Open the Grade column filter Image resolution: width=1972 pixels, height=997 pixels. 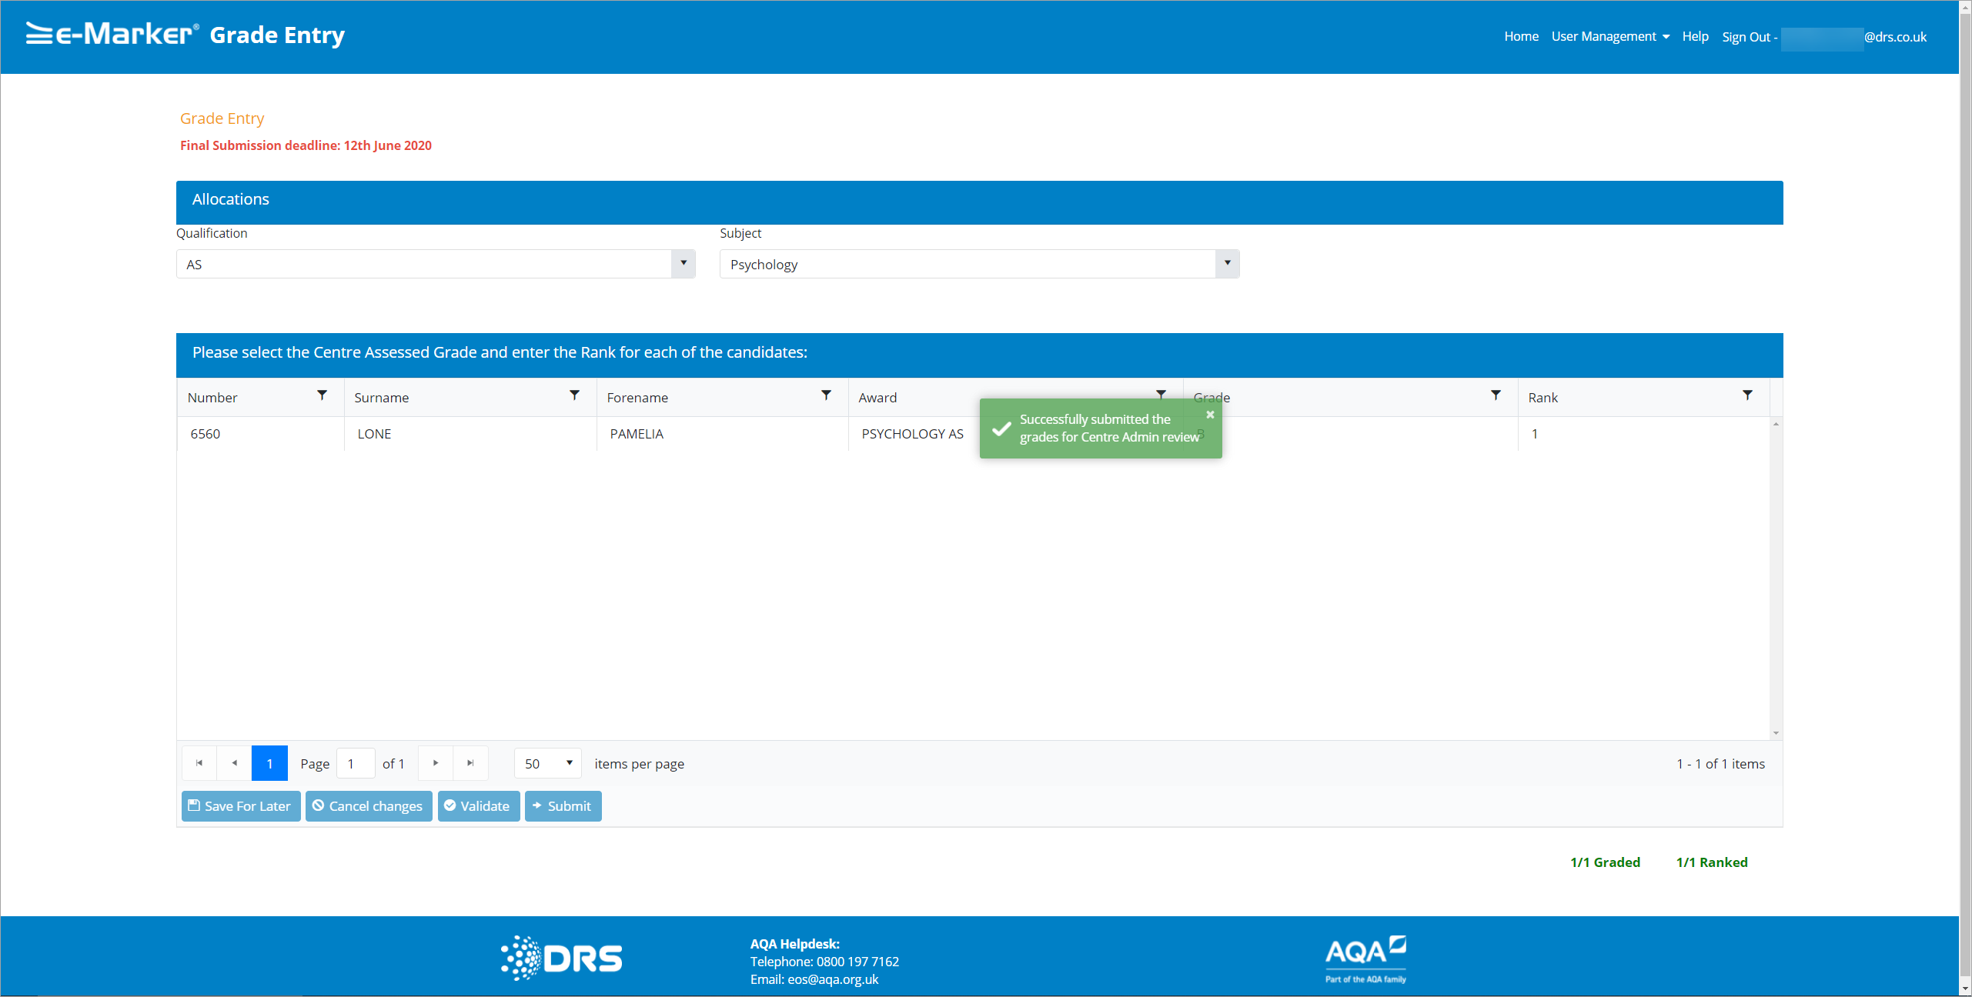click(x=1496, y=395)
